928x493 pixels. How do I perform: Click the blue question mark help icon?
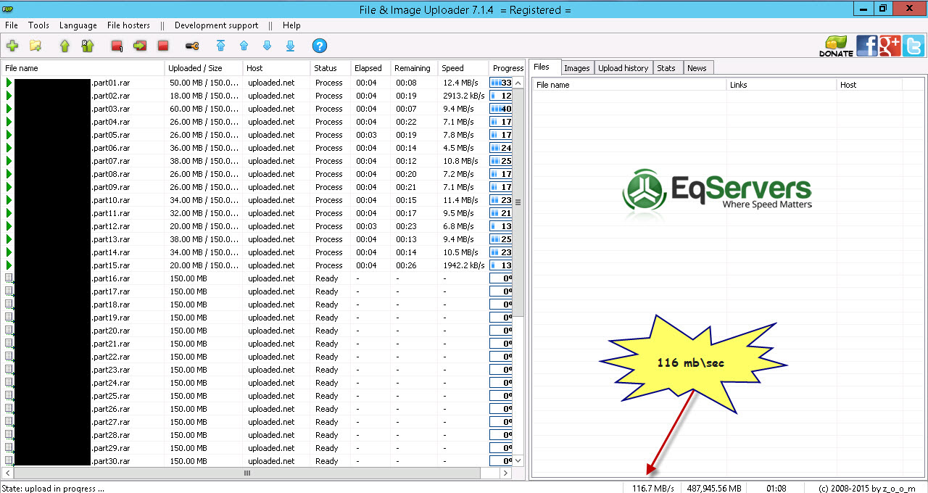(320, 46)
